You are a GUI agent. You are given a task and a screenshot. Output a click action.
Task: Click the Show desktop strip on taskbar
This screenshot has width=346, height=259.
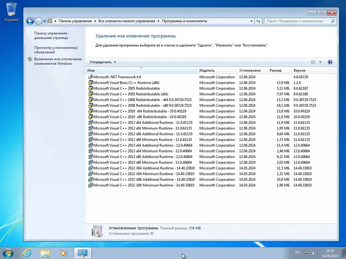(x=343, y=253)
